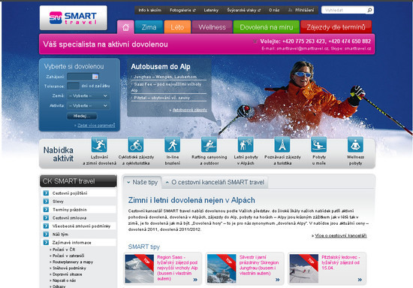Open the Země country dropdown
413x288 pixels.
point(89,95)
